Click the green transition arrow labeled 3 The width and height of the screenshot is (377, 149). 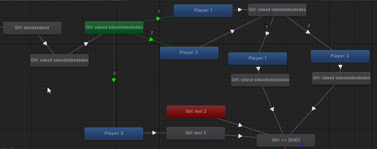tap(114, 80)
